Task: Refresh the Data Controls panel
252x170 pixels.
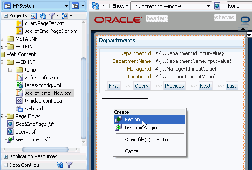Action: (60, 165)
